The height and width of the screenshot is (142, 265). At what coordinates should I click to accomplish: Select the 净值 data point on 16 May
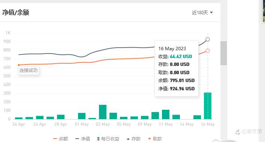208,39
